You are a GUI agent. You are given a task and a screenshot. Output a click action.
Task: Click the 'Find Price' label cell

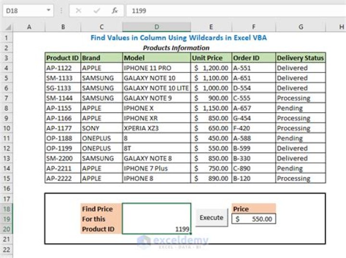[x=101, y=209]
